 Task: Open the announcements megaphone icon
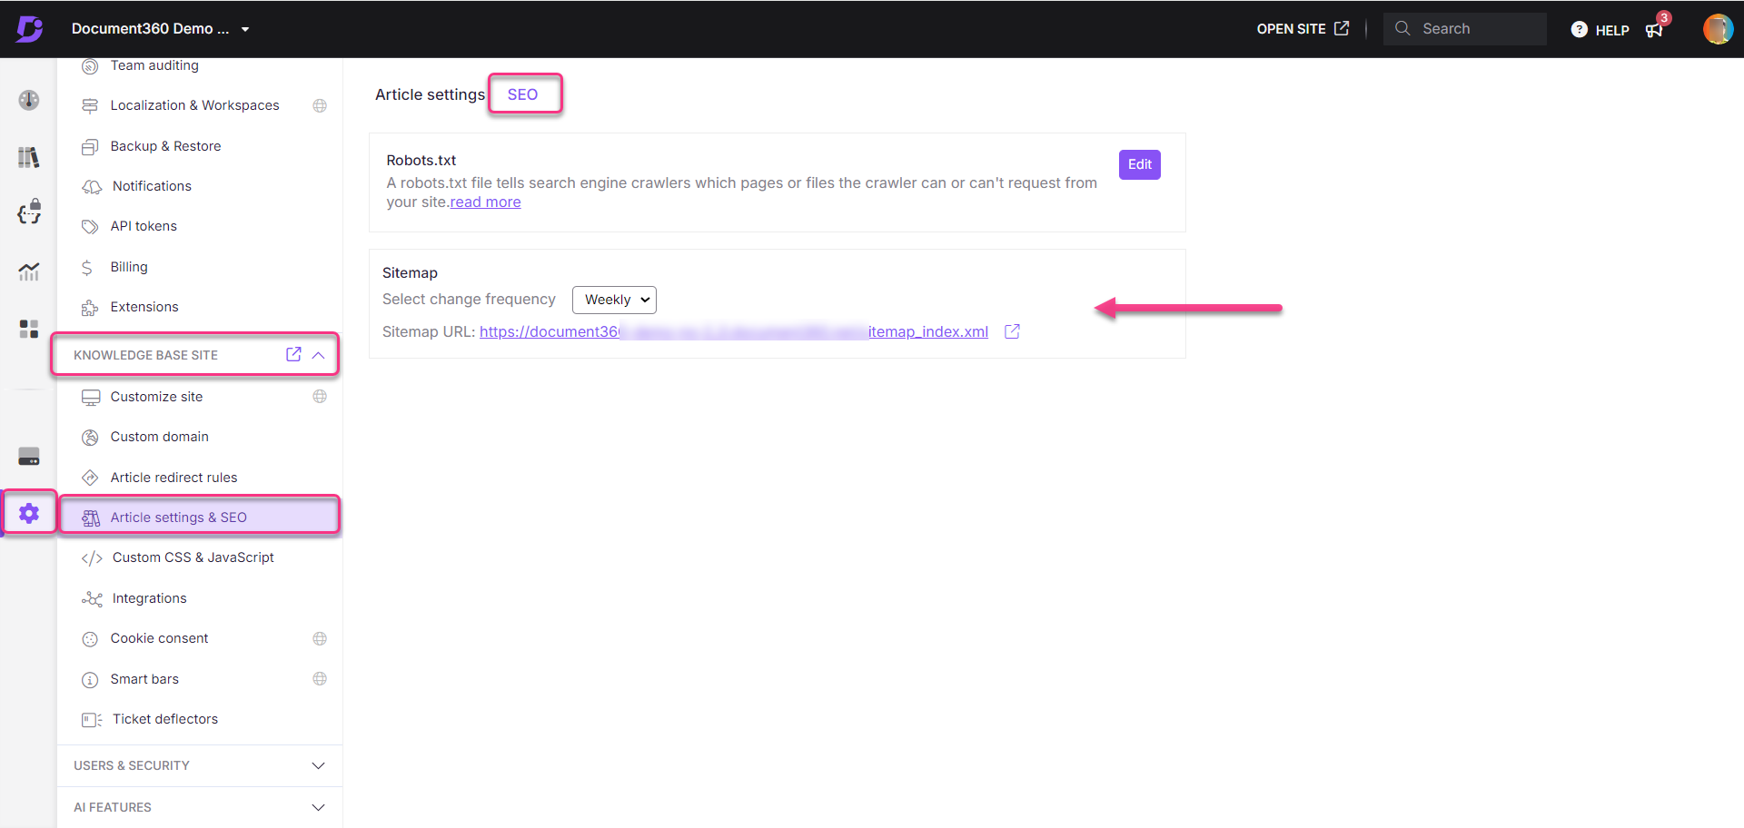point(1655,30)
